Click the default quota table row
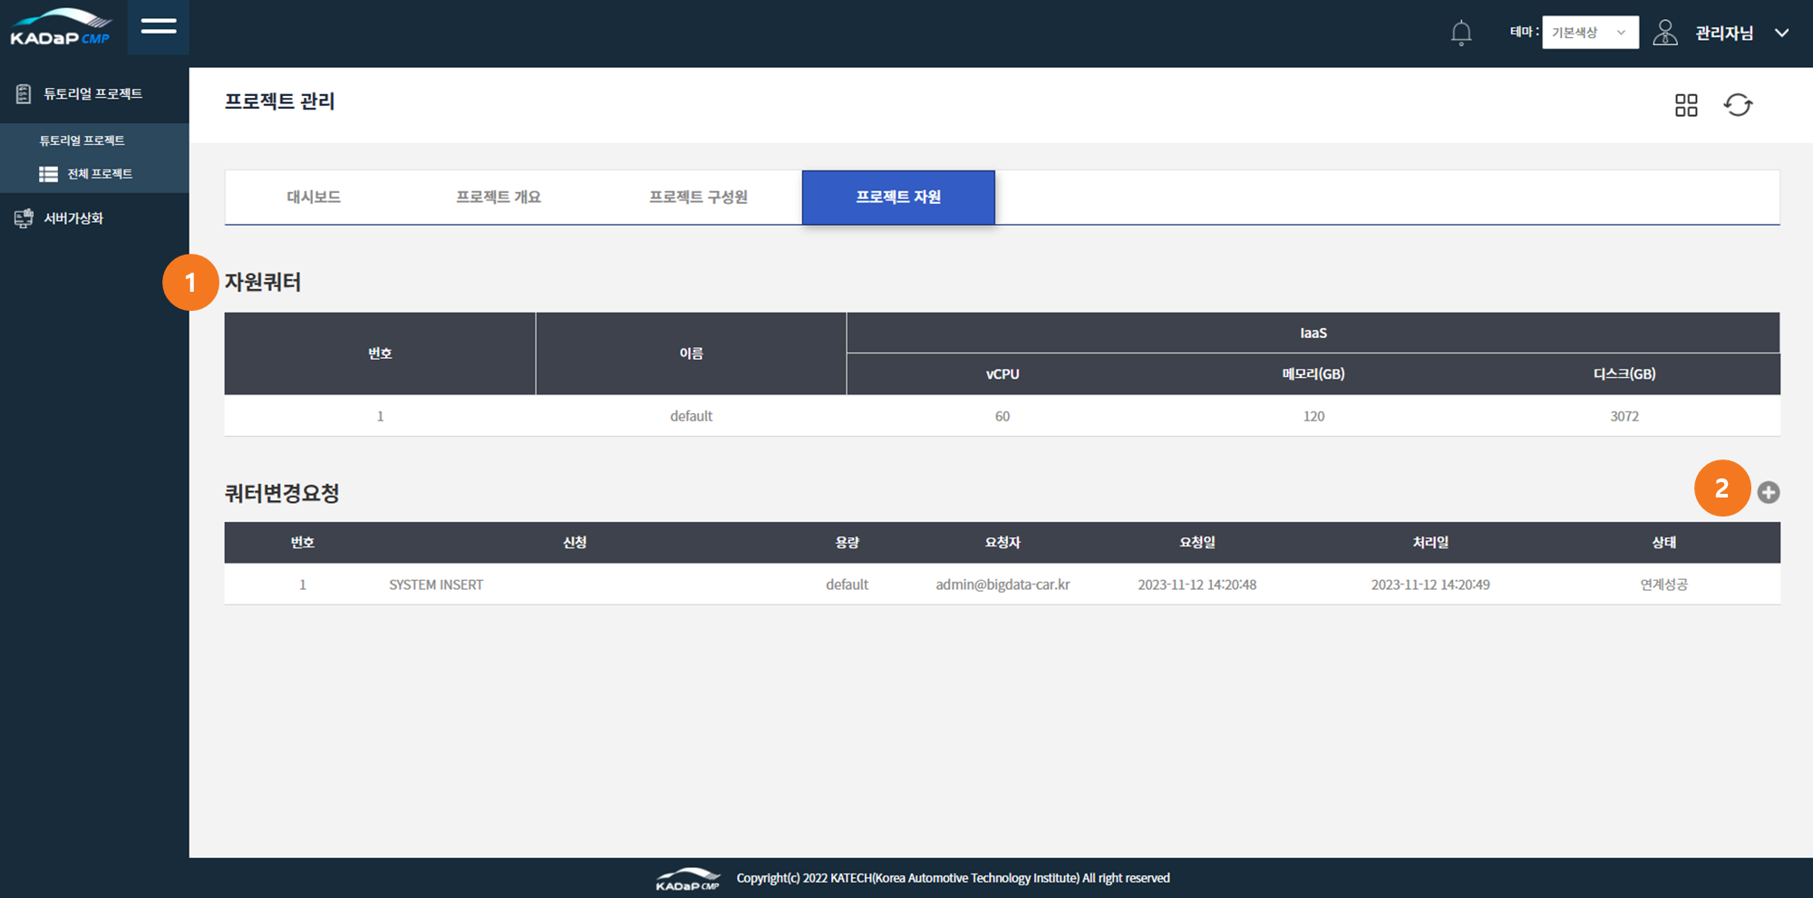This screenshot has height=898, width=1813. (x=1002, y=416)
